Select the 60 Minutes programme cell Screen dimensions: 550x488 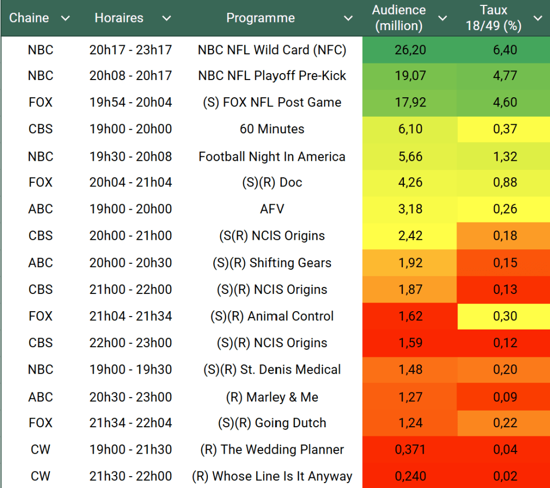tap(272, 129)
